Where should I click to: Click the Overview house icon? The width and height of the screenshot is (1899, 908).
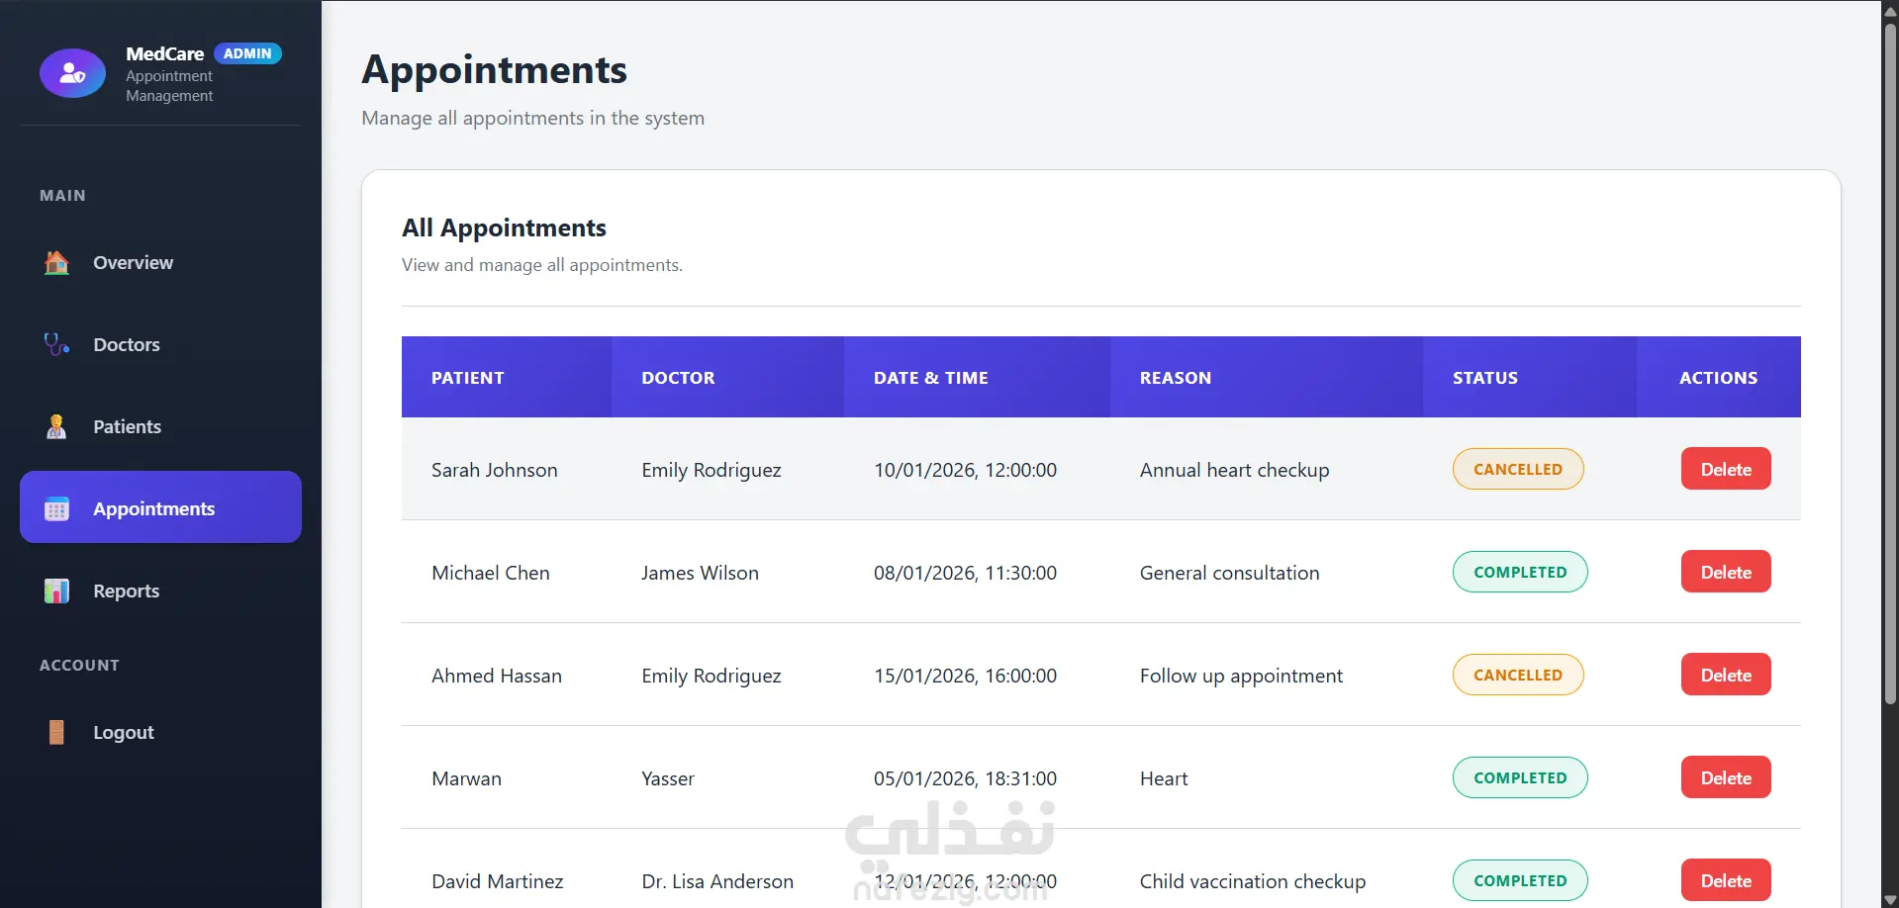click(56, 263)
